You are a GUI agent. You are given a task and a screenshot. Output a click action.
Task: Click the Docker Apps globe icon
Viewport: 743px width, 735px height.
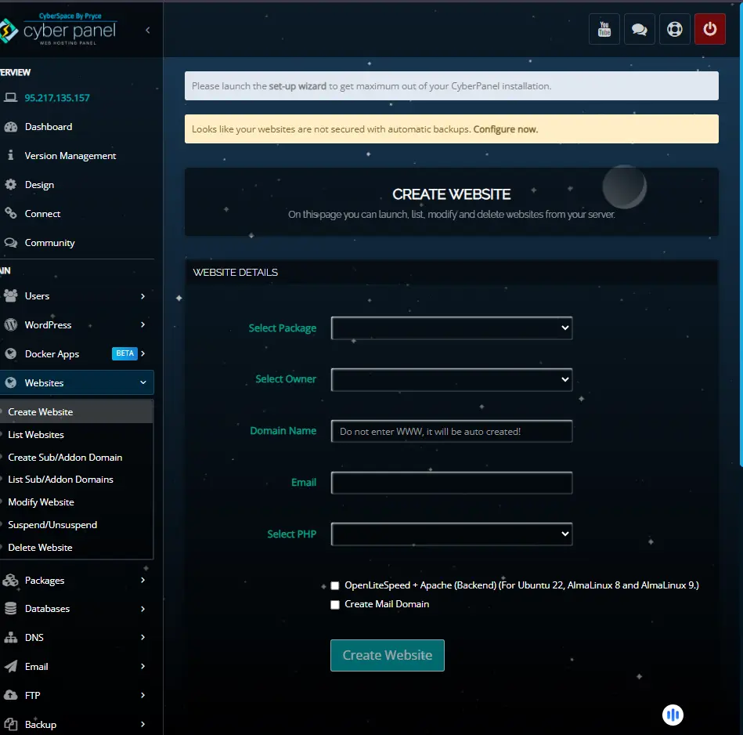pyautogui.click(x=10, y=353)
